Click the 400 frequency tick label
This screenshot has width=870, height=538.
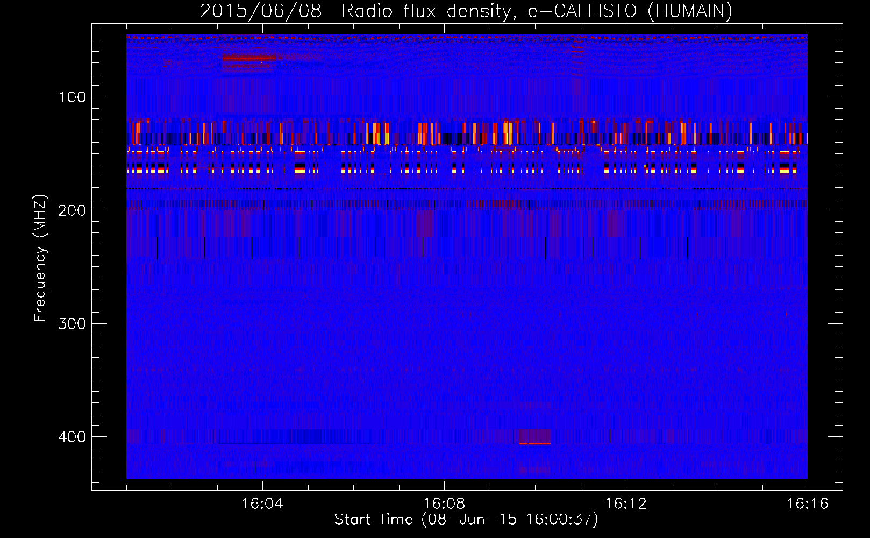(73, 436)
